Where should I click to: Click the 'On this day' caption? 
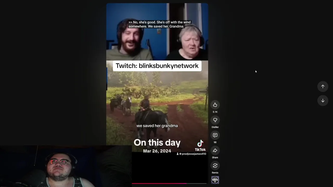click(157, 142)
